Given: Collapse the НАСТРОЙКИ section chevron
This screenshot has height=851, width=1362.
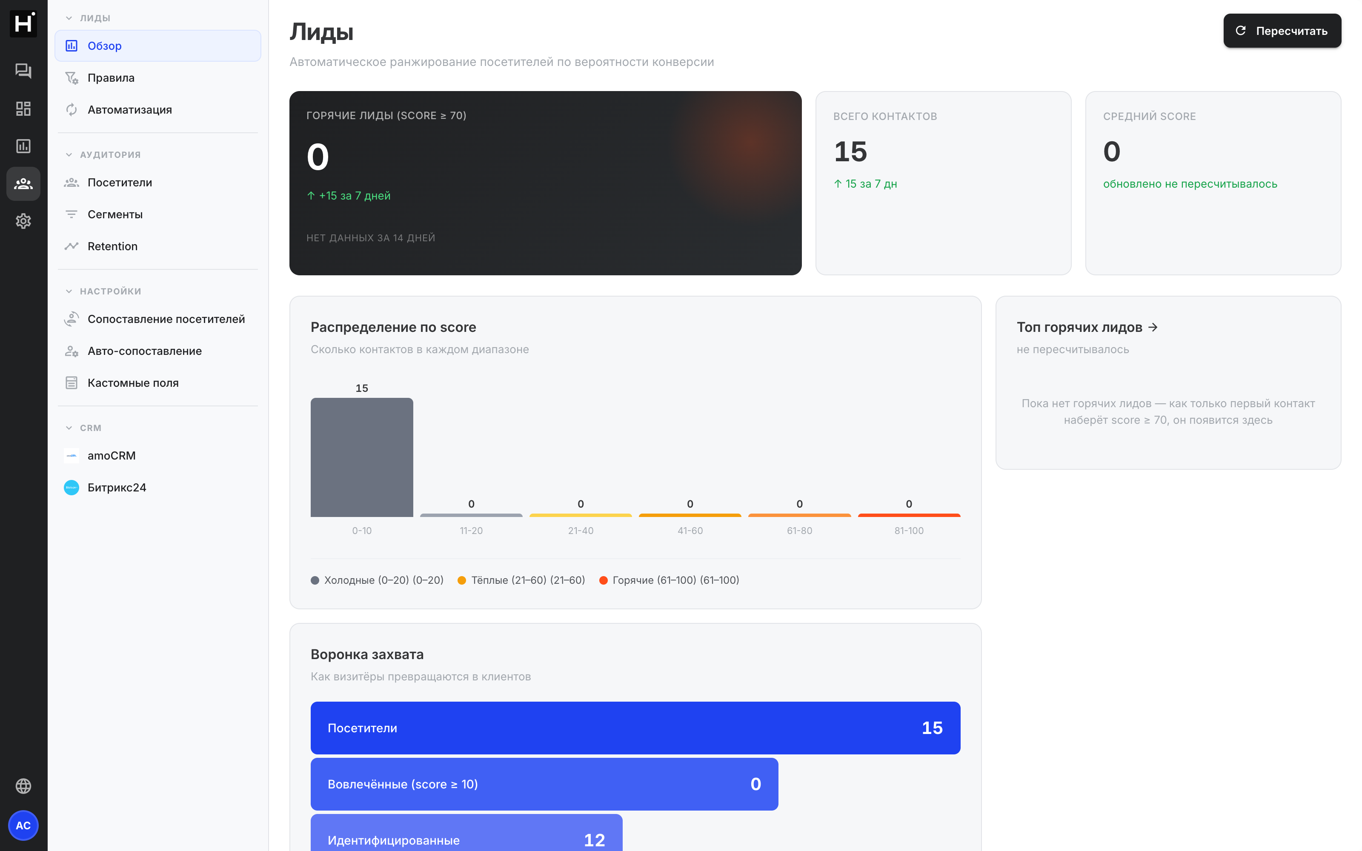Looking at the screenshot, I should click(x=69, y=291).
